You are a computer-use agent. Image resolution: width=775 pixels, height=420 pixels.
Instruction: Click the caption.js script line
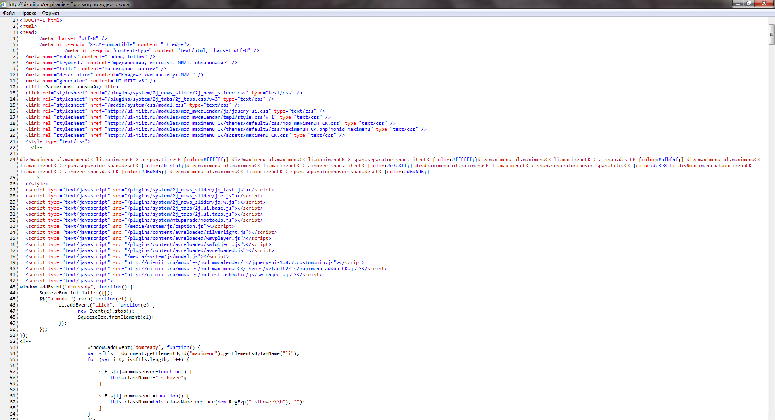click(x=130, y=226)
